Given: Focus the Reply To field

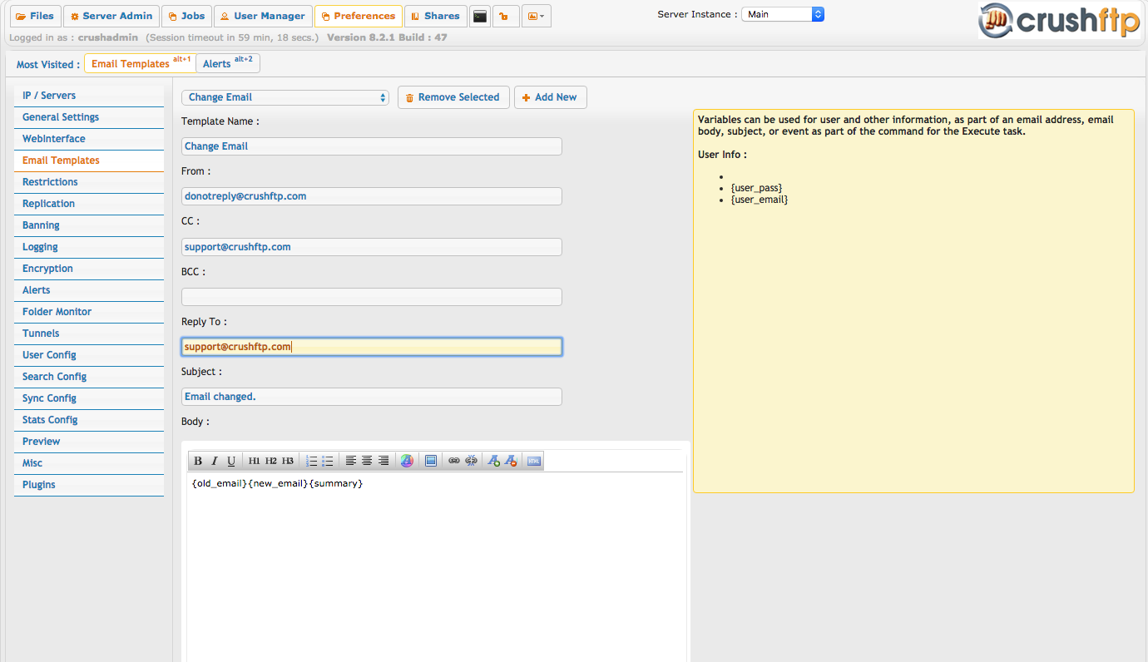Looking at the screenshot, I should (372, 347).
